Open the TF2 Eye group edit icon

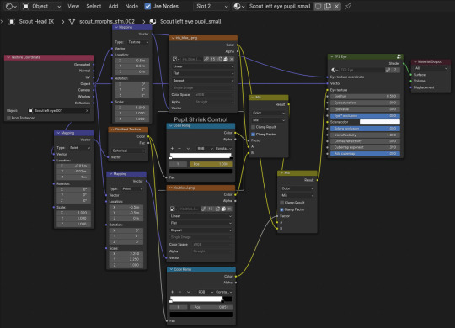399,56
